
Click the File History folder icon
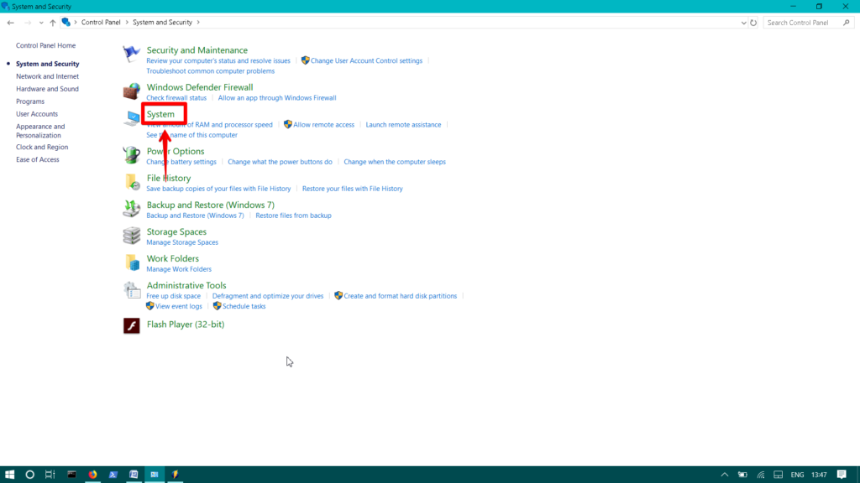(131, 182)
